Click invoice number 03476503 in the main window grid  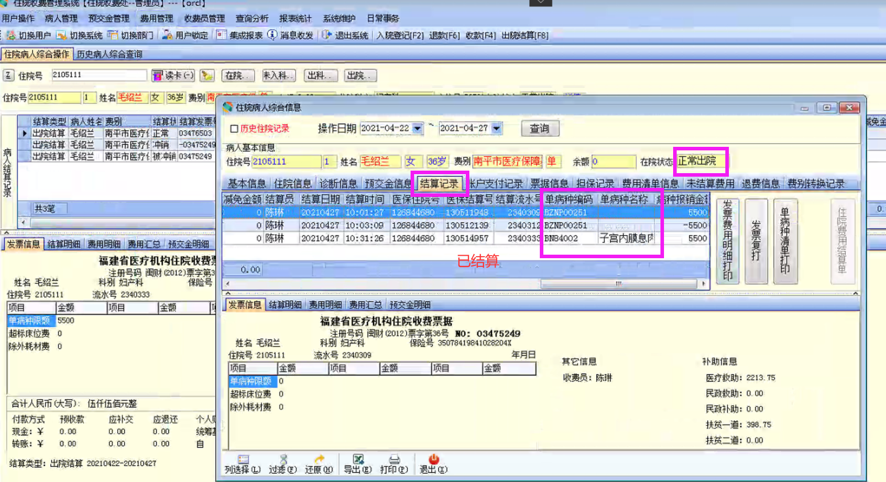click(x=196, y=133)
